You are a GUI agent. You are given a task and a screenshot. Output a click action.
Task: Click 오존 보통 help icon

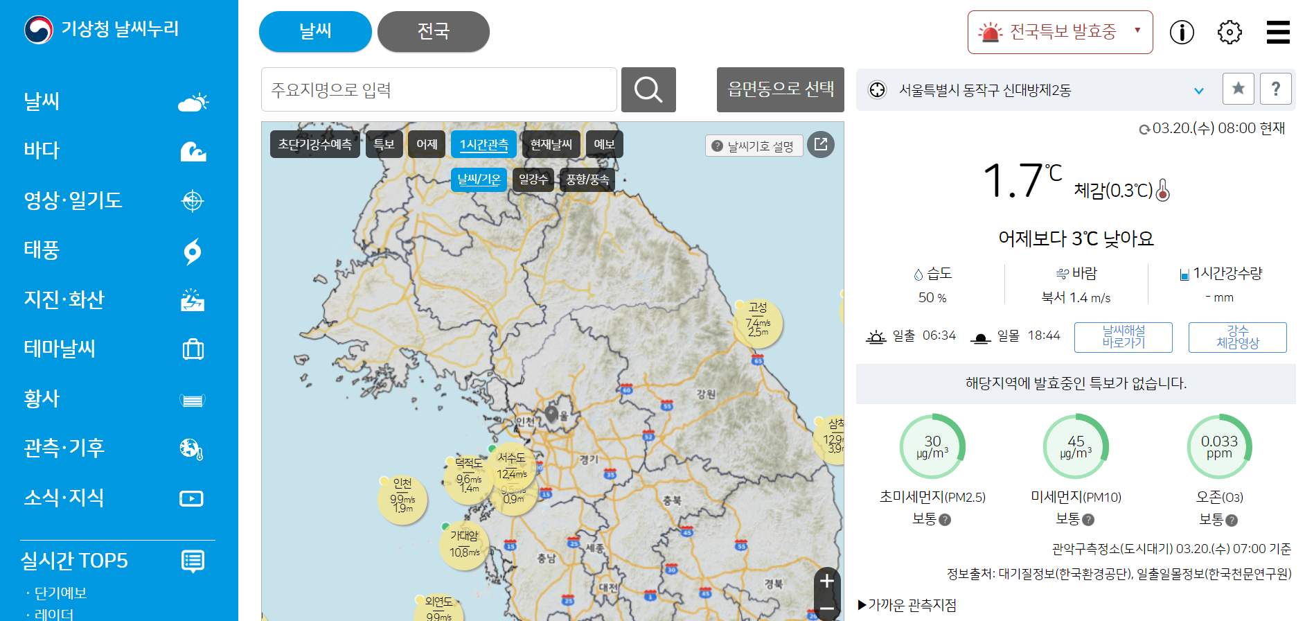pos(1232,520)
